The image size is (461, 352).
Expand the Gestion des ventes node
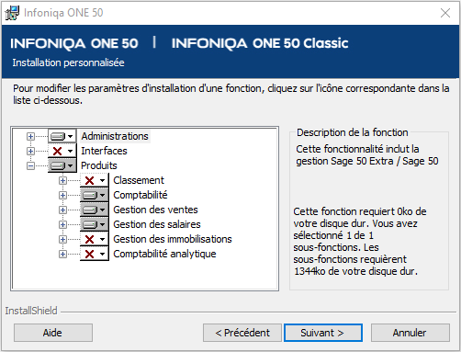click(x=62, y=210)
